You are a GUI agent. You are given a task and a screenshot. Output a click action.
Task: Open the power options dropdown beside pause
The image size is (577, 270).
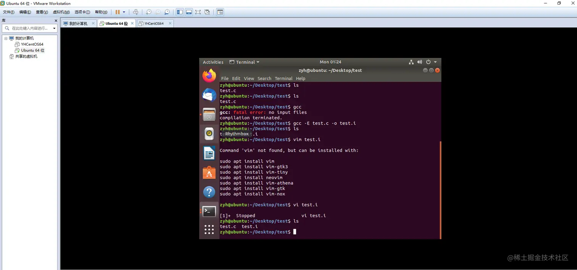click(x=124, y=12)
